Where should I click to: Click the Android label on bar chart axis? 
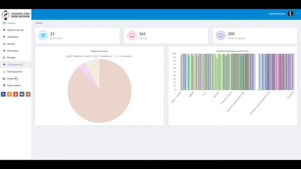[x=191, y=94]
